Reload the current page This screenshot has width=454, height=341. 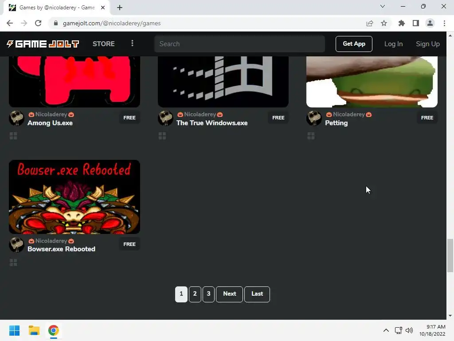(x=38, y=23)
